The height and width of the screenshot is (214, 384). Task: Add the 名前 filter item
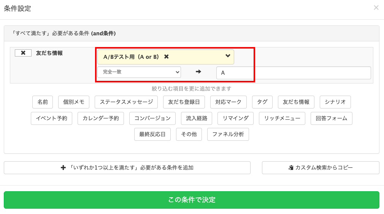tap(43, 102)
